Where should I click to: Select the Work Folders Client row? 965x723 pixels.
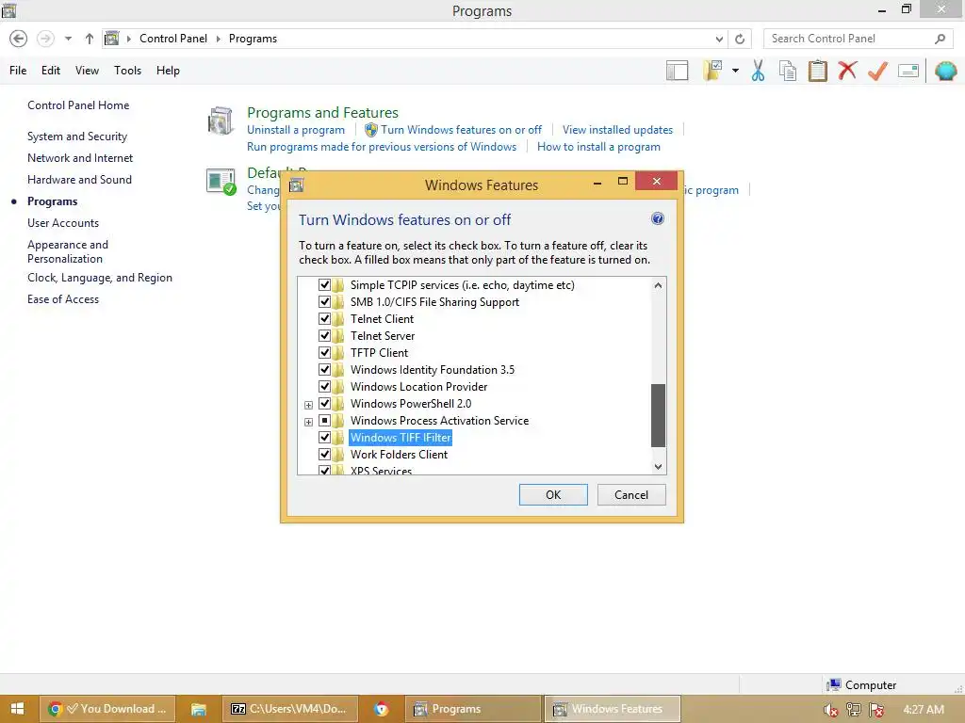(x=399, y=455)
